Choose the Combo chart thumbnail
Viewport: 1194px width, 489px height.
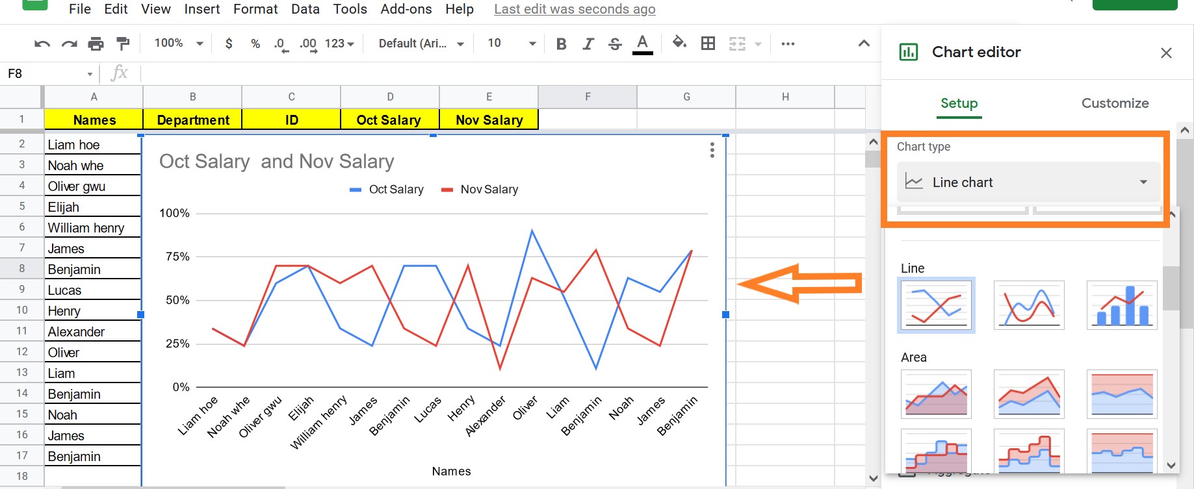(1122, 305)
